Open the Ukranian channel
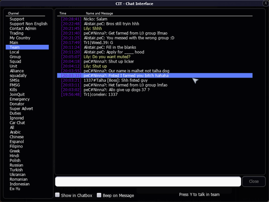The height and width of the screenshot is (202, 269). [18, 175]
